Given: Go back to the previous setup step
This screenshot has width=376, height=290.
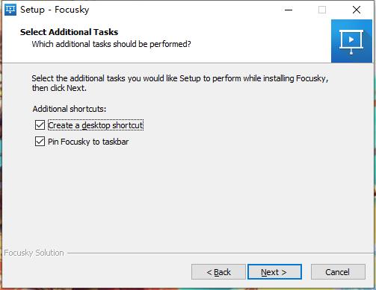Looking at the screenshot, I should click(218, 272).
